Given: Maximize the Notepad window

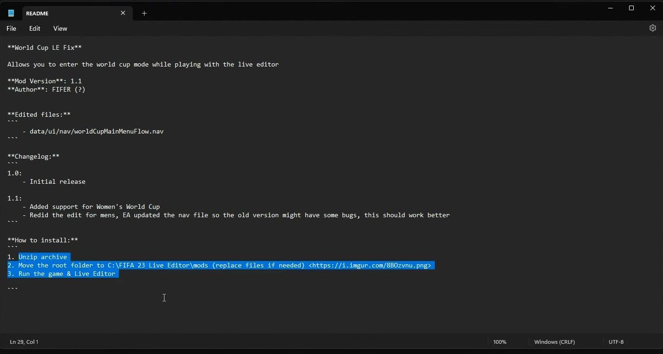Looking at the screenshot, I should [631, 8].
